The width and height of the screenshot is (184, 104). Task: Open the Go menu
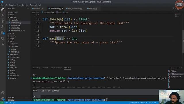coord(23,5)
